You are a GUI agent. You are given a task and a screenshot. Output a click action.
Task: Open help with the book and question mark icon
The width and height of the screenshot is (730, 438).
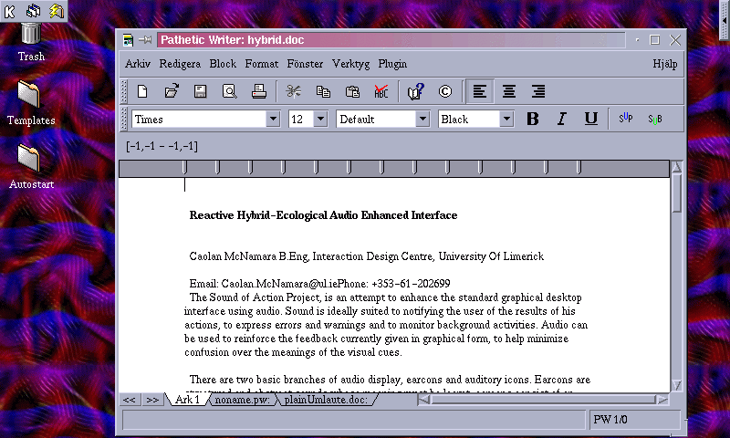click(416, 91)
